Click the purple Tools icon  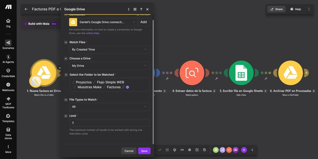coord(223,150)
